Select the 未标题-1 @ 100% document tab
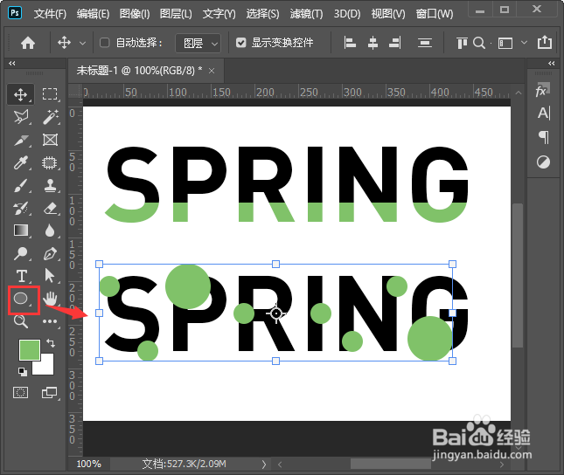This screenshot has height=475, width=564. 146,71
